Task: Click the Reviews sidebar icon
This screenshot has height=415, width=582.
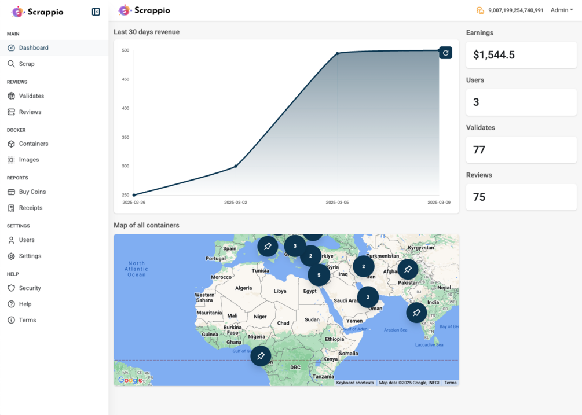Action: click(11, 112)
